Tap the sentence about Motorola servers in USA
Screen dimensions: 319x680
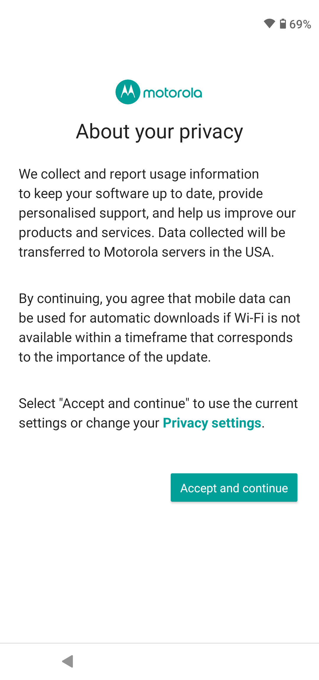[x=146, y=252]
